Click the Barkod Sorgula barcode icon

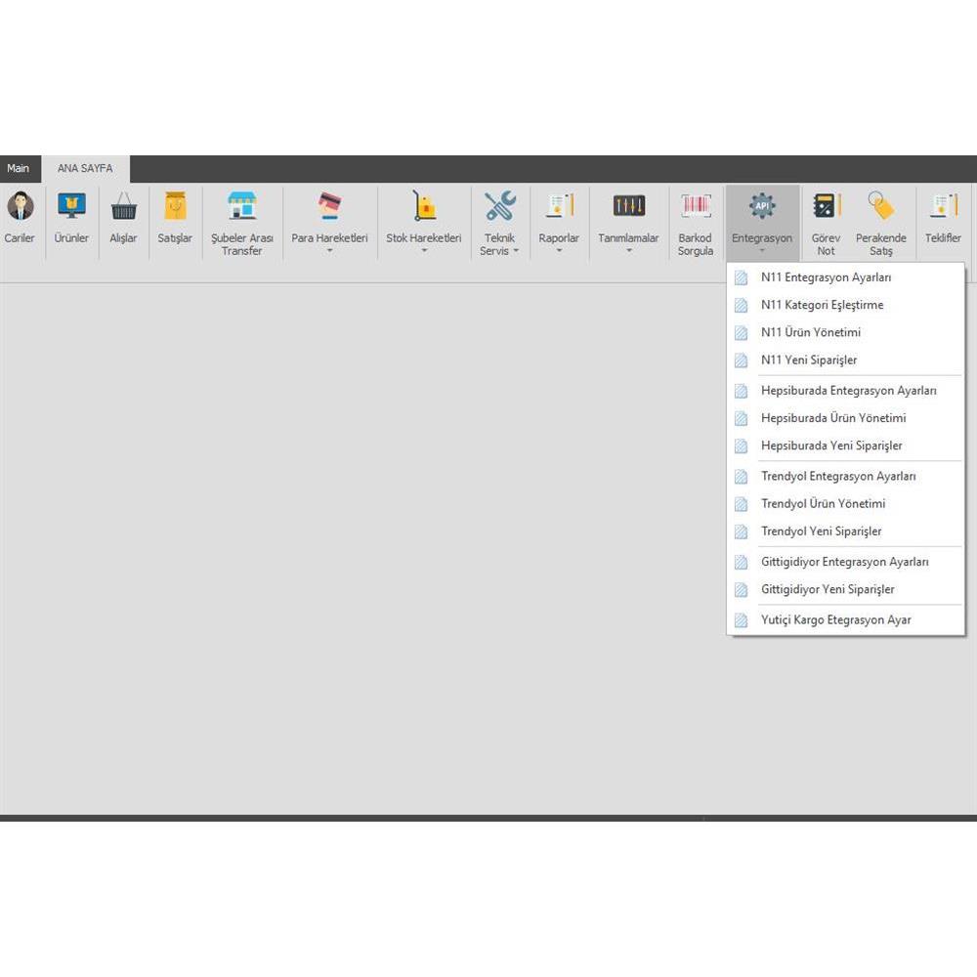coord(696,207)
